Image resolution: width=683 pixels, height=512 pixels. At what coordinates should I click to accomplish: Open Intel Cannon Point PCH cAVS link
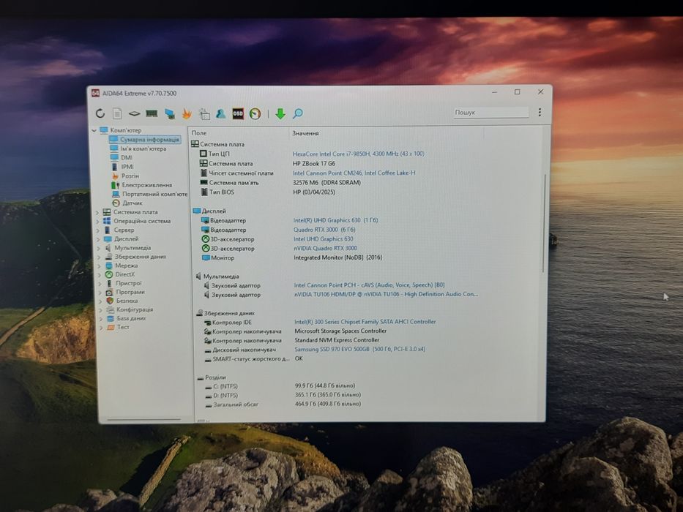(x=370, y=285)
